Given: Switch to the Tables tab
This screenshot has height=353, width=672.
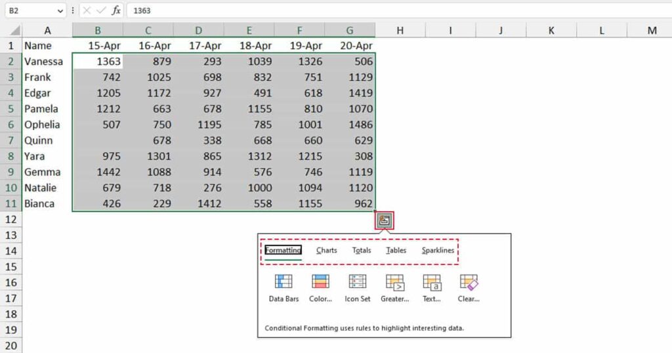Looking at the screenshot, I should coord(396,250).
